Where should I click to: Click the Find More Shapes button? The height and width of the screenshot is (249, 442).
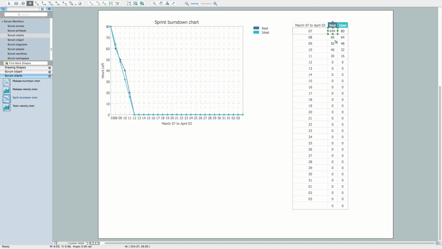pos(26,63)
